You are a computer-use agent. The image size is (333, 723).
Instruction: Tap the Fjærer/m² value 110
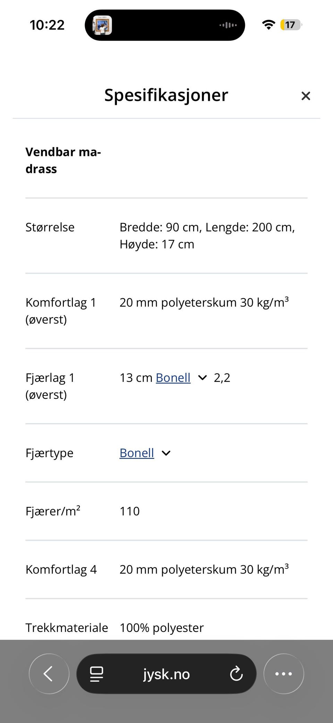click(130, 511)
